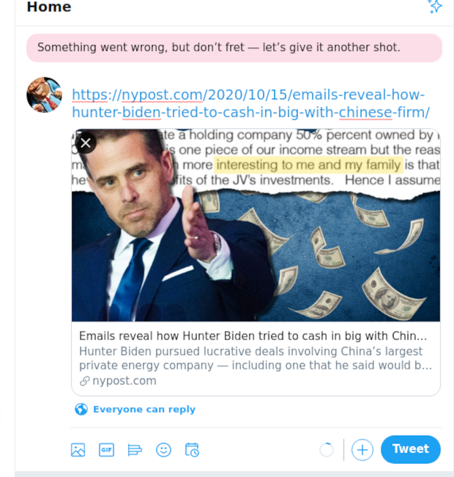The height and width of the screenshot is (477, 454).
Task: Add a poll to the tweet
Action: pos(135,450)
